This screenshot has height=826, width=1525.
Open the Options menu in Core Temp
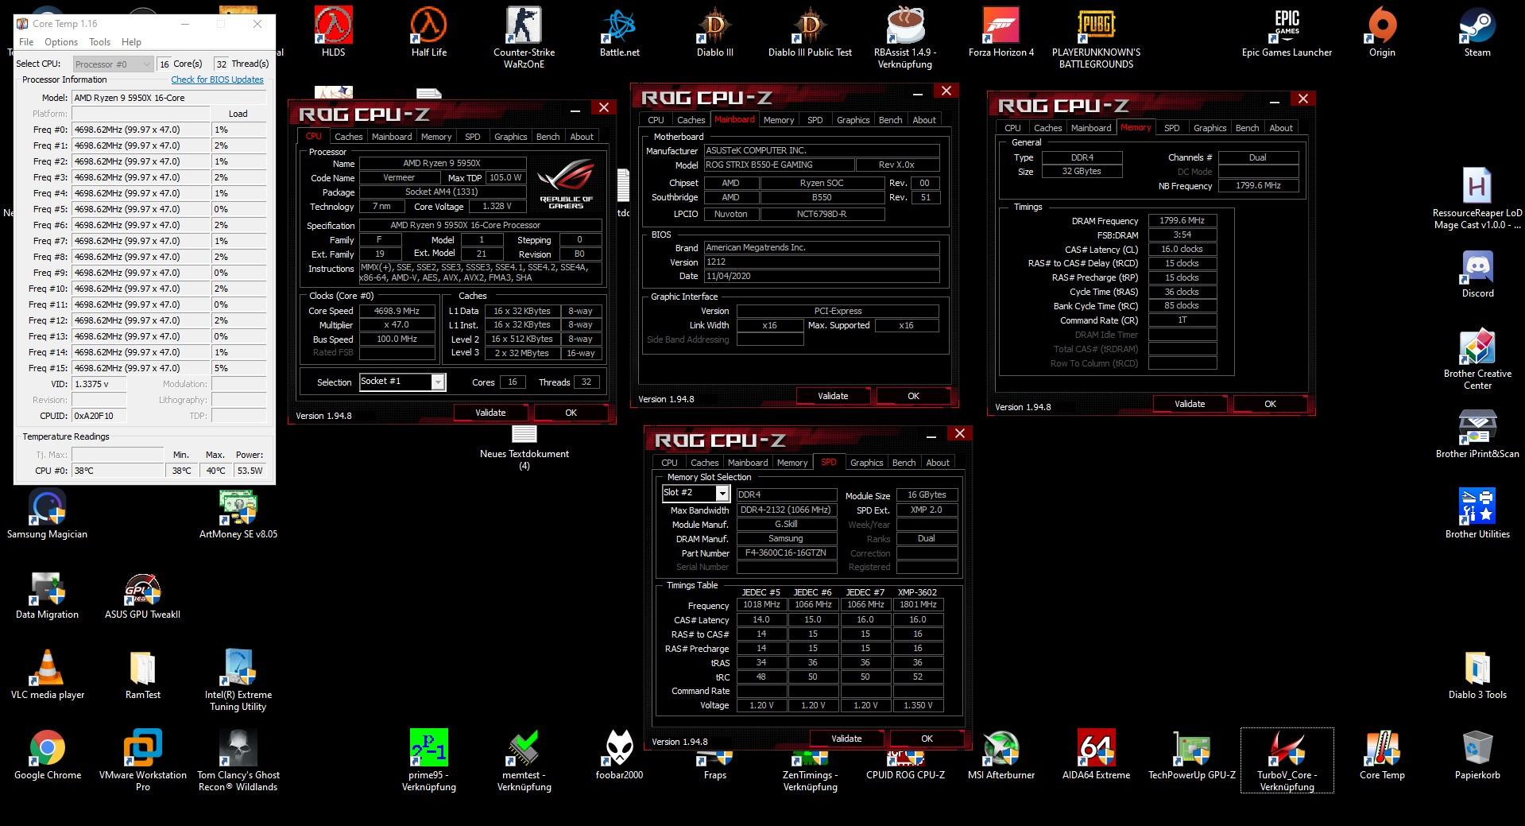pos(61,42)
